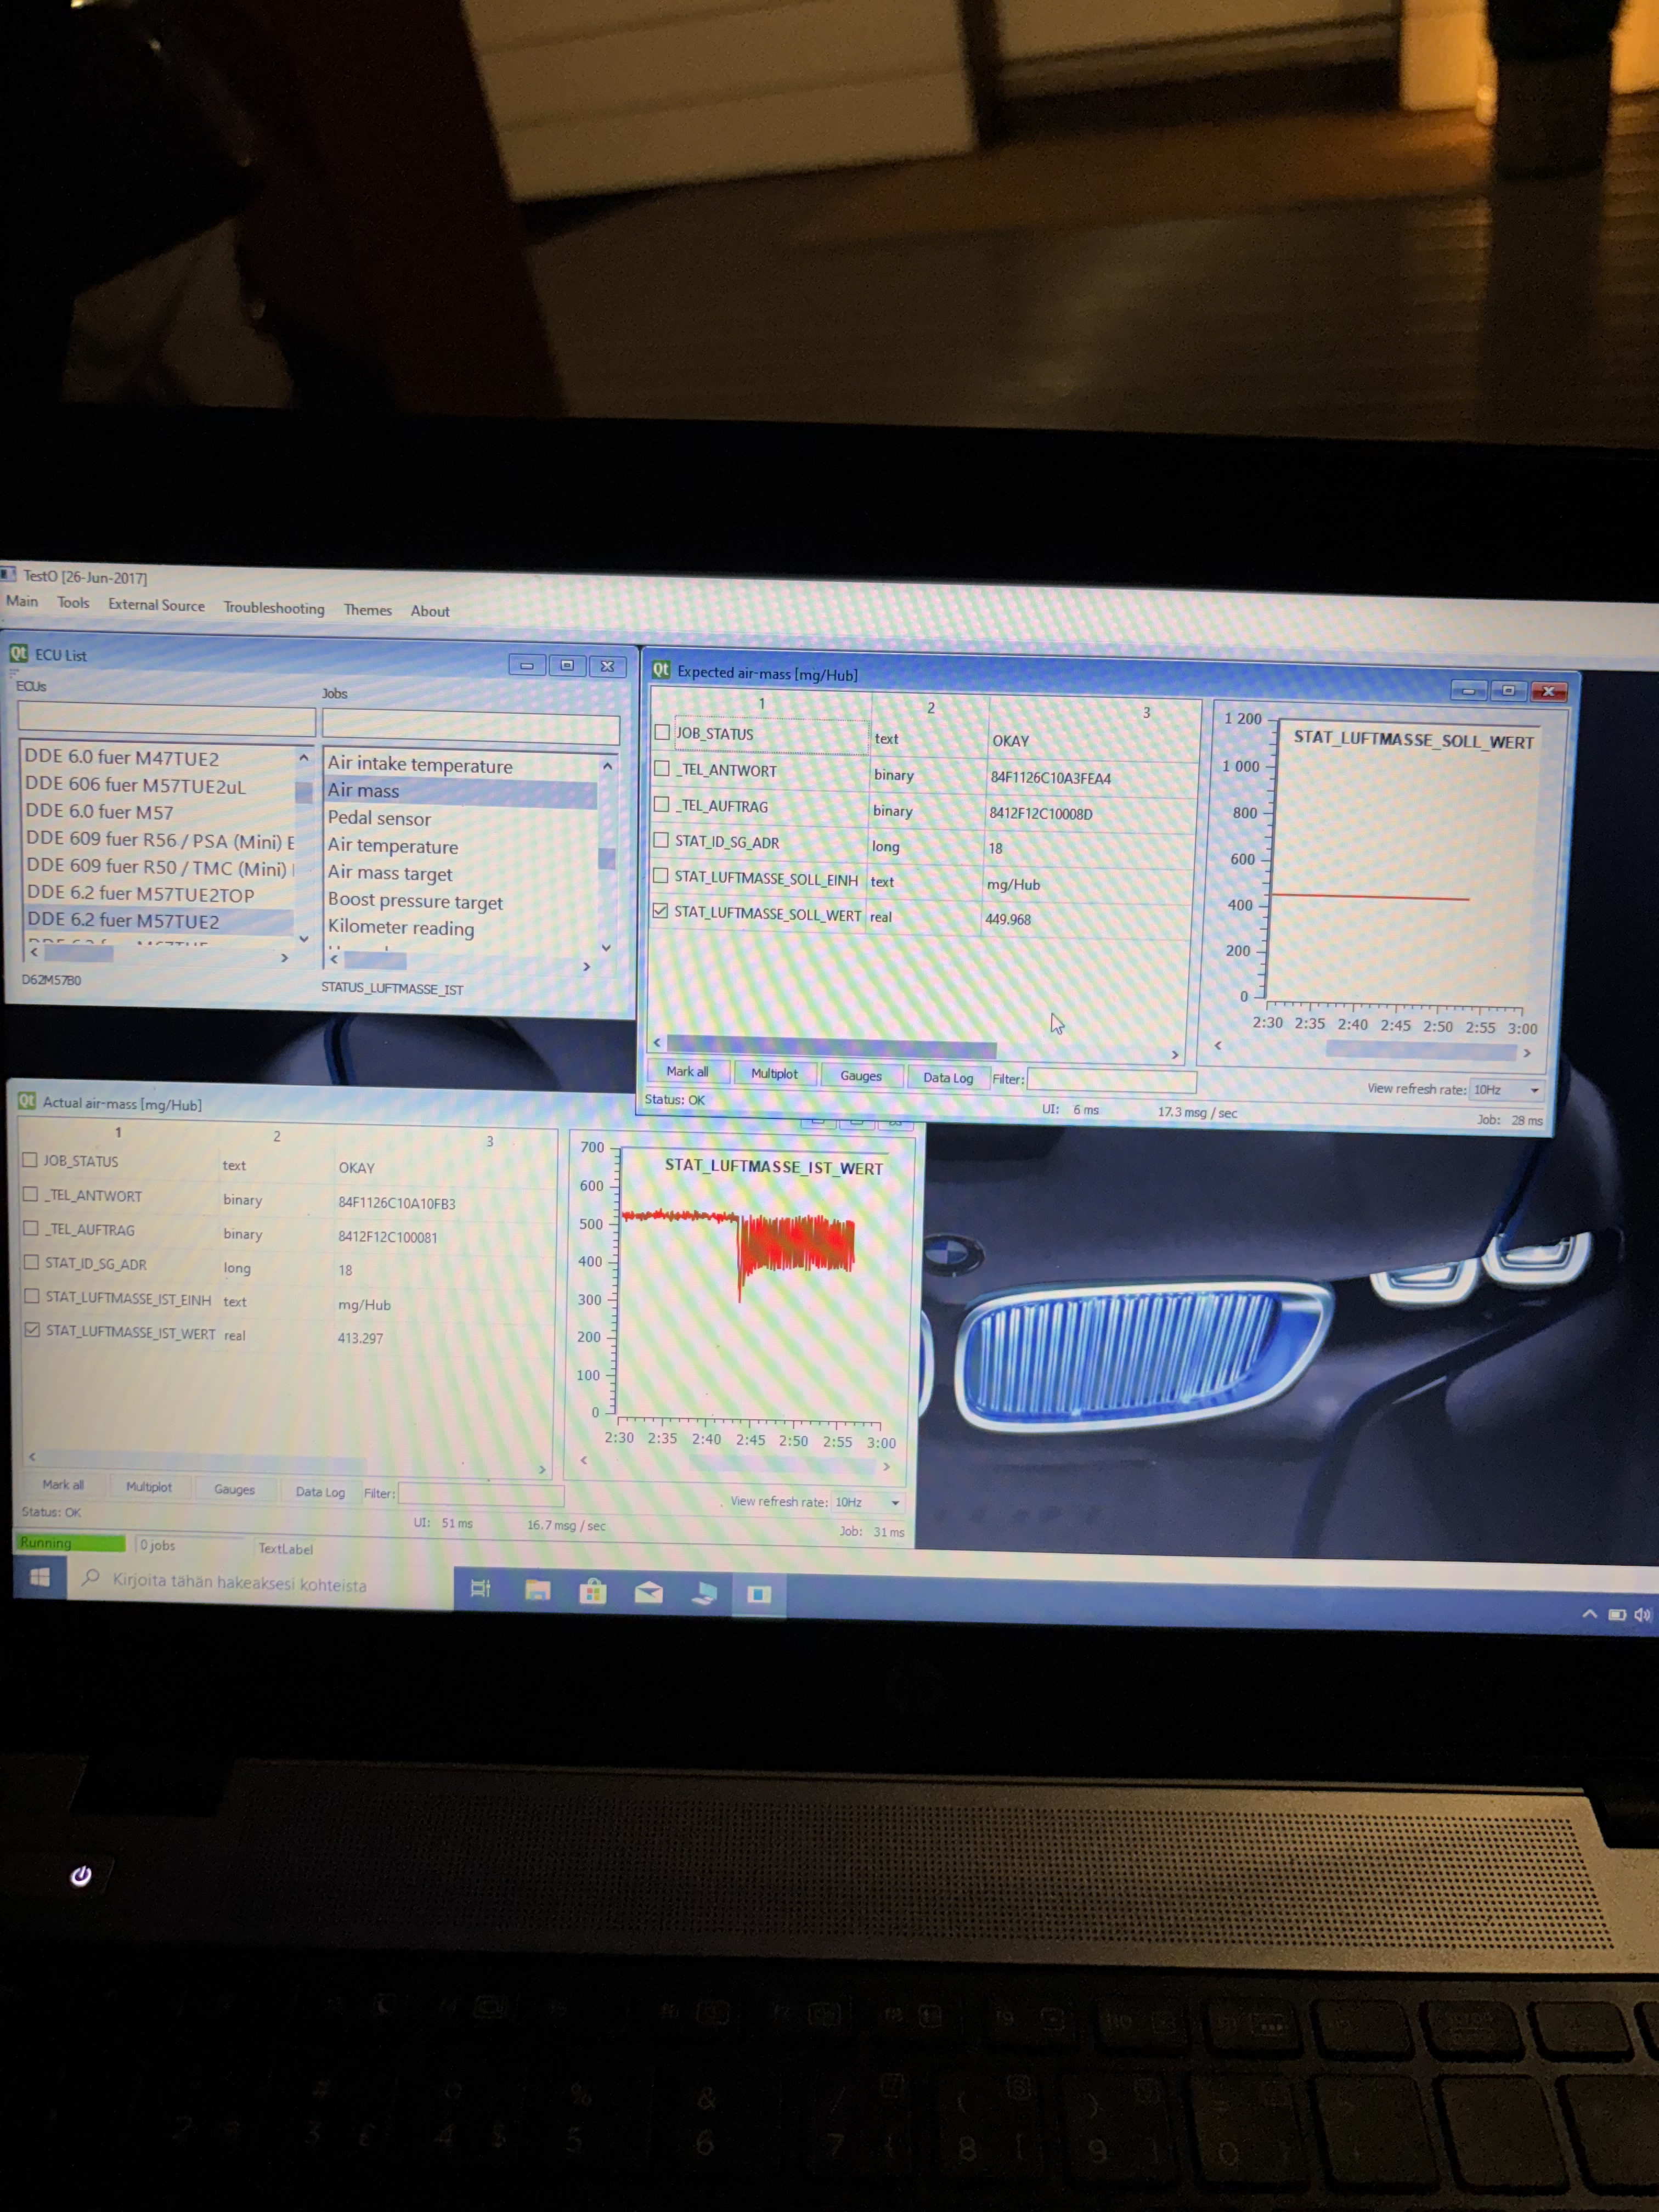Open the Mail app taskbar icon
The height and width of the screenshot is (2212, 1659).
pyautogui.click(x=648, y=1592)
